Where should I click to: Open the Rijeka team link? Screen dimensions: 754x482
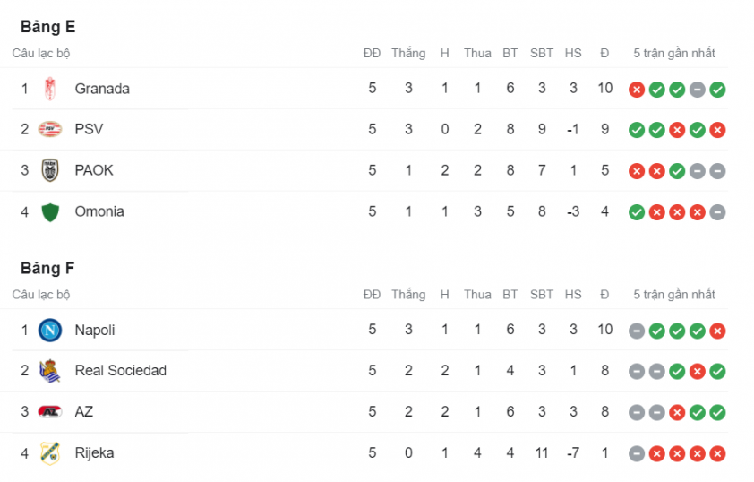pos(94,453)
